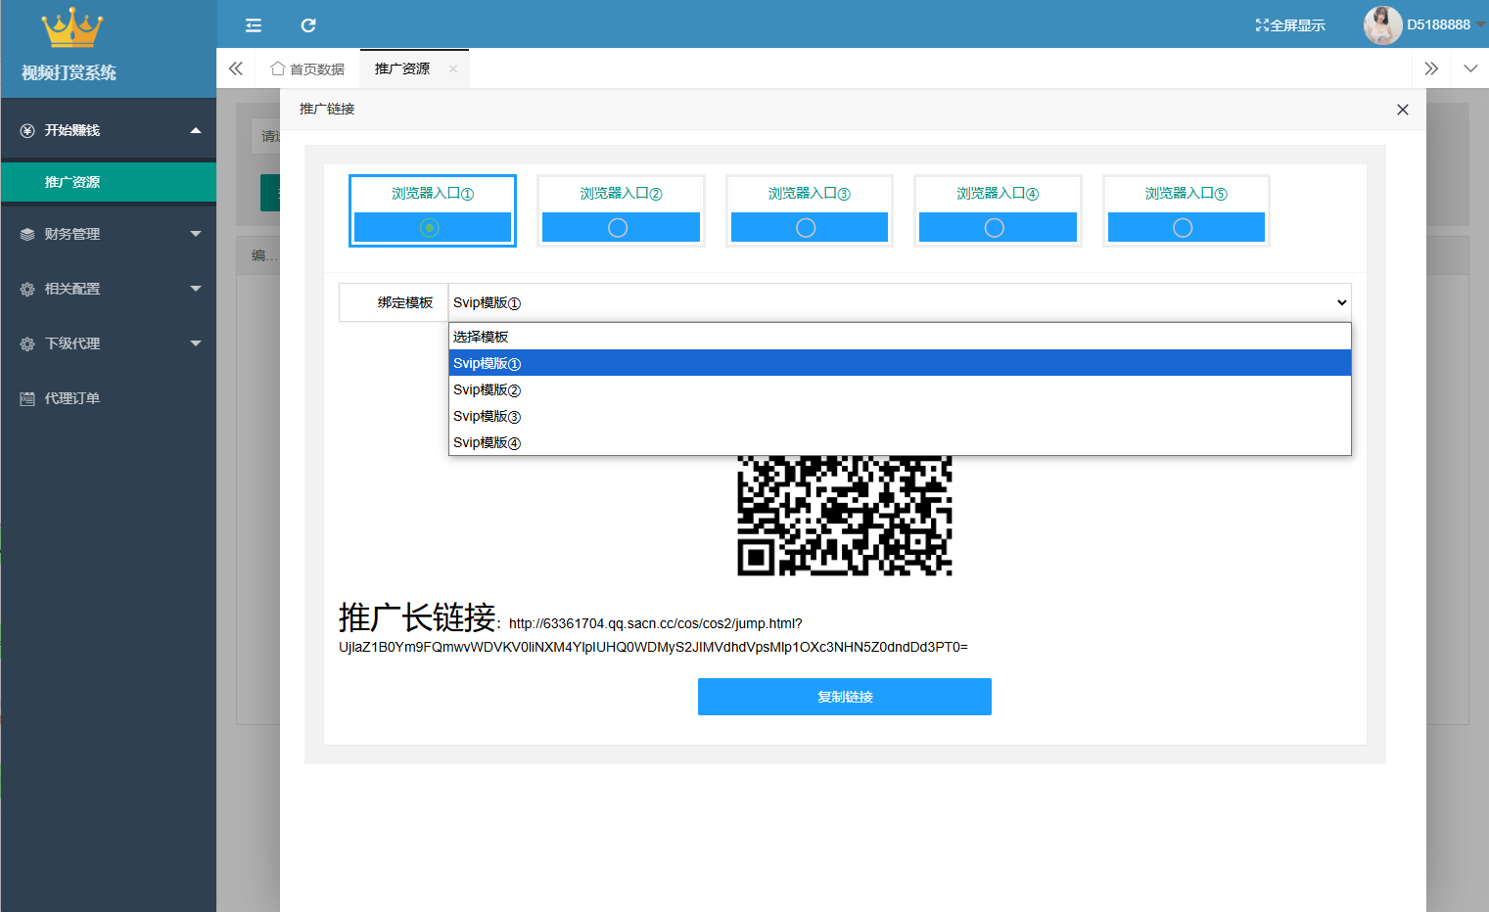Click the user avatar picture
Image resolution: width=1489 pixels, height=912 pixels.
tap(1382, 25)
